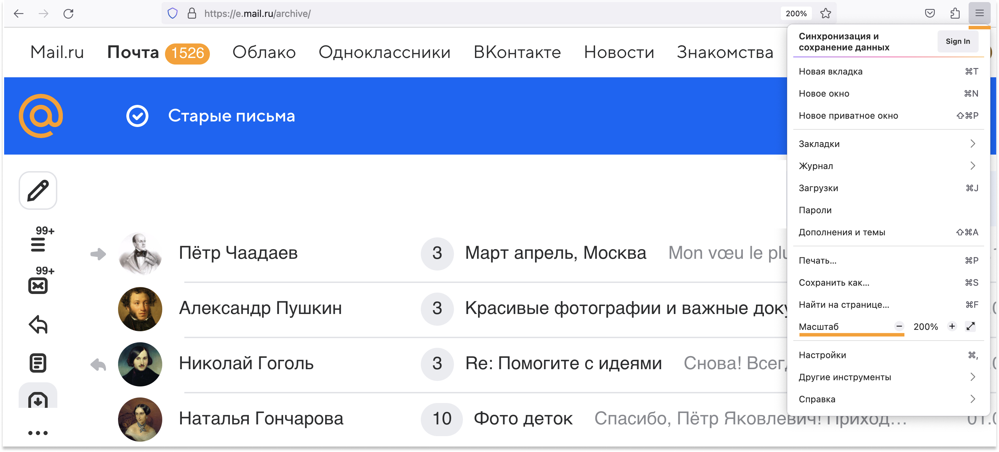Go to Новости link
Image resolution: width=999 pixels, height=452 pixels.
(x=619, y=52)
